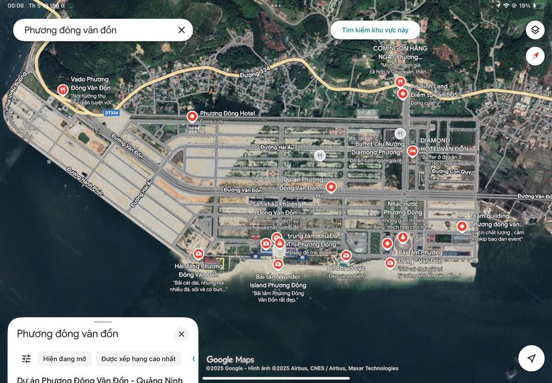Center map on my location arrow
Image resolution: width=552 pixels, height=383 pixels.
(x=531, y=358)
